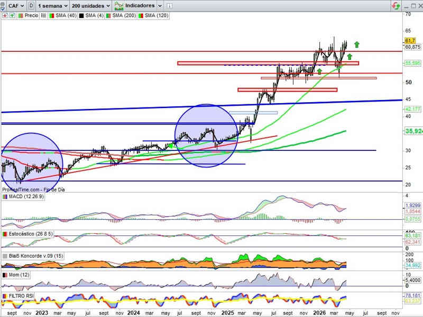Open the list icon after Precio label
The height and width of the screenshot is (317, 423).
(42, 16)
